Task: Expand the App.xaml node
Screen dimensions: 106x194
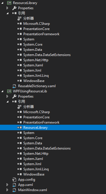Action: [7, 185]
